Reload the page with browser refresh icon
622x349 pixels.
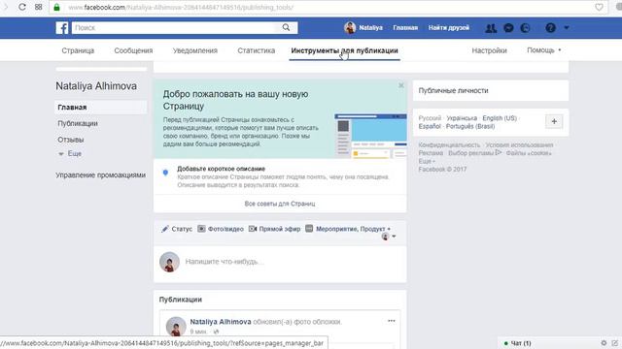[22, 7]
